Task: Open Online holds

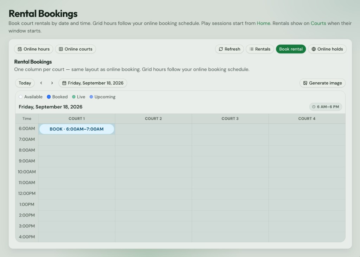Action: 327,49
